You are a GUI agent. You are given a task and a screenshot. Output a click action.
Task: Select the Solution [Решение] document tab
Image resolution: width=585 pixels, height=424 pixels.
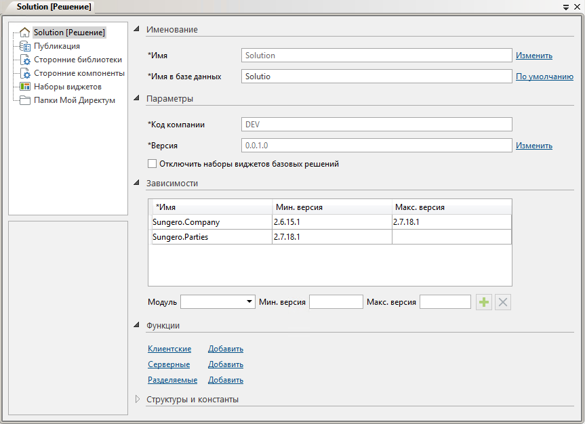pyautogui.click(x=49, y=7)
